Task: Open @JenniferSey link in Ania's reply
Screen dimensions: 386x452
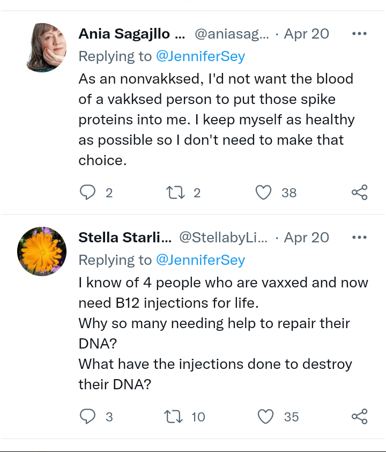Action: [200, 56]
